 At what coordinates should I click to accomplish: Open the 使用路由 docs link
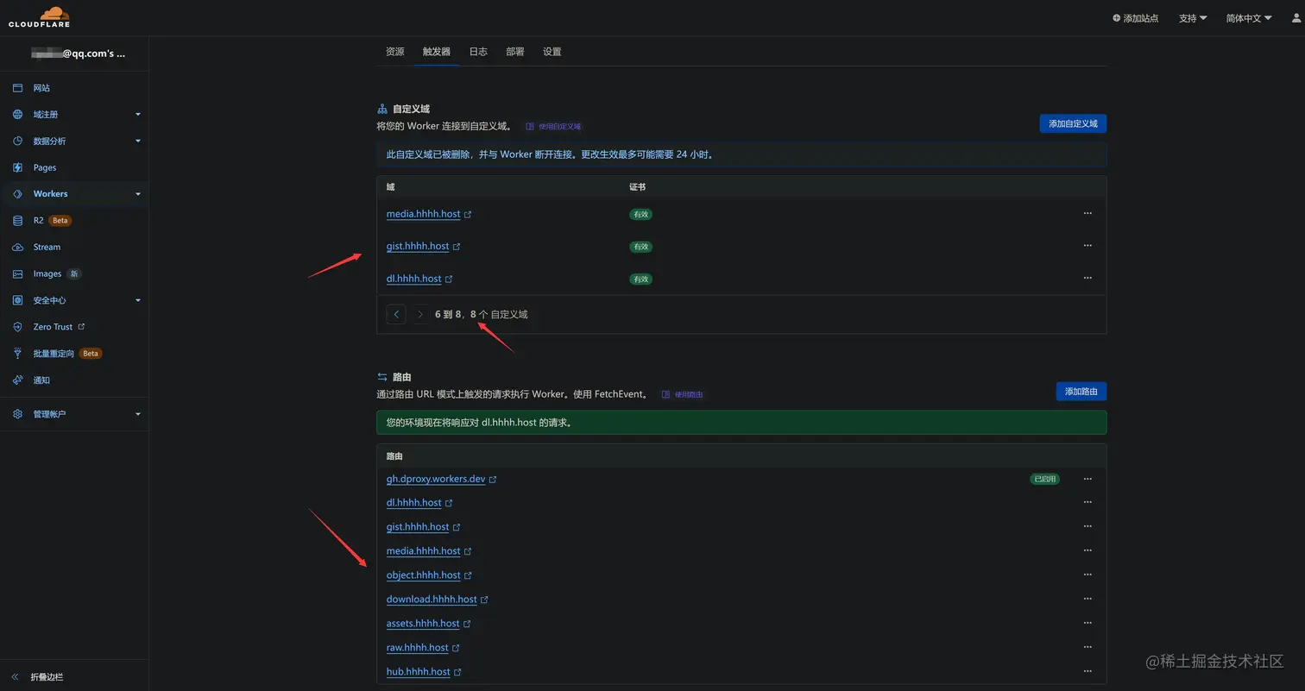[x=683, y=394]
